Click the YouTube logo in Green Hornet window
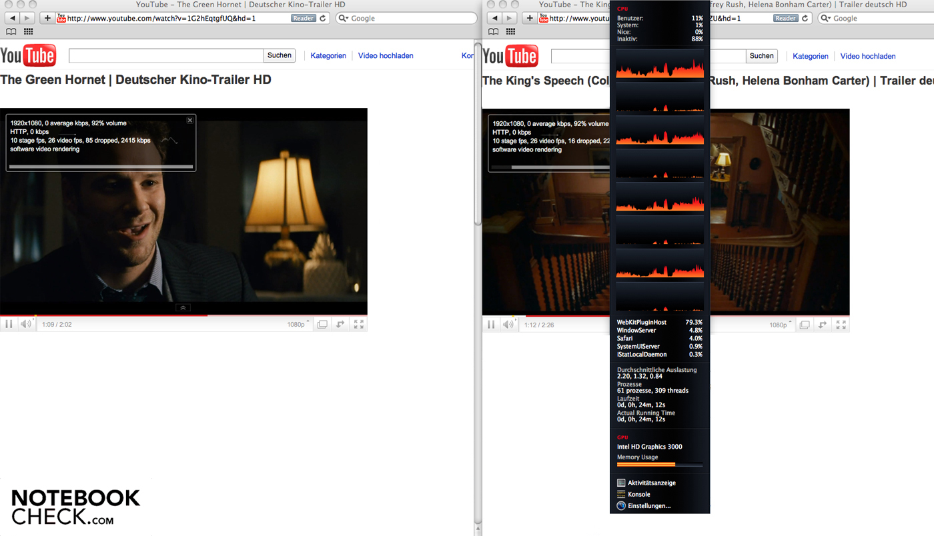The height and width of the screenshot is (536, 934). coord(28,56)
